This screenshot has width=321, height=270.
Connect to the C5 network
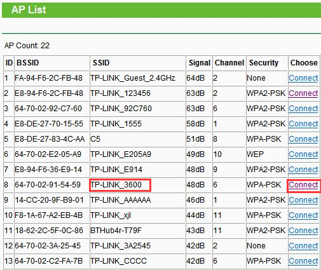(303, 139)
